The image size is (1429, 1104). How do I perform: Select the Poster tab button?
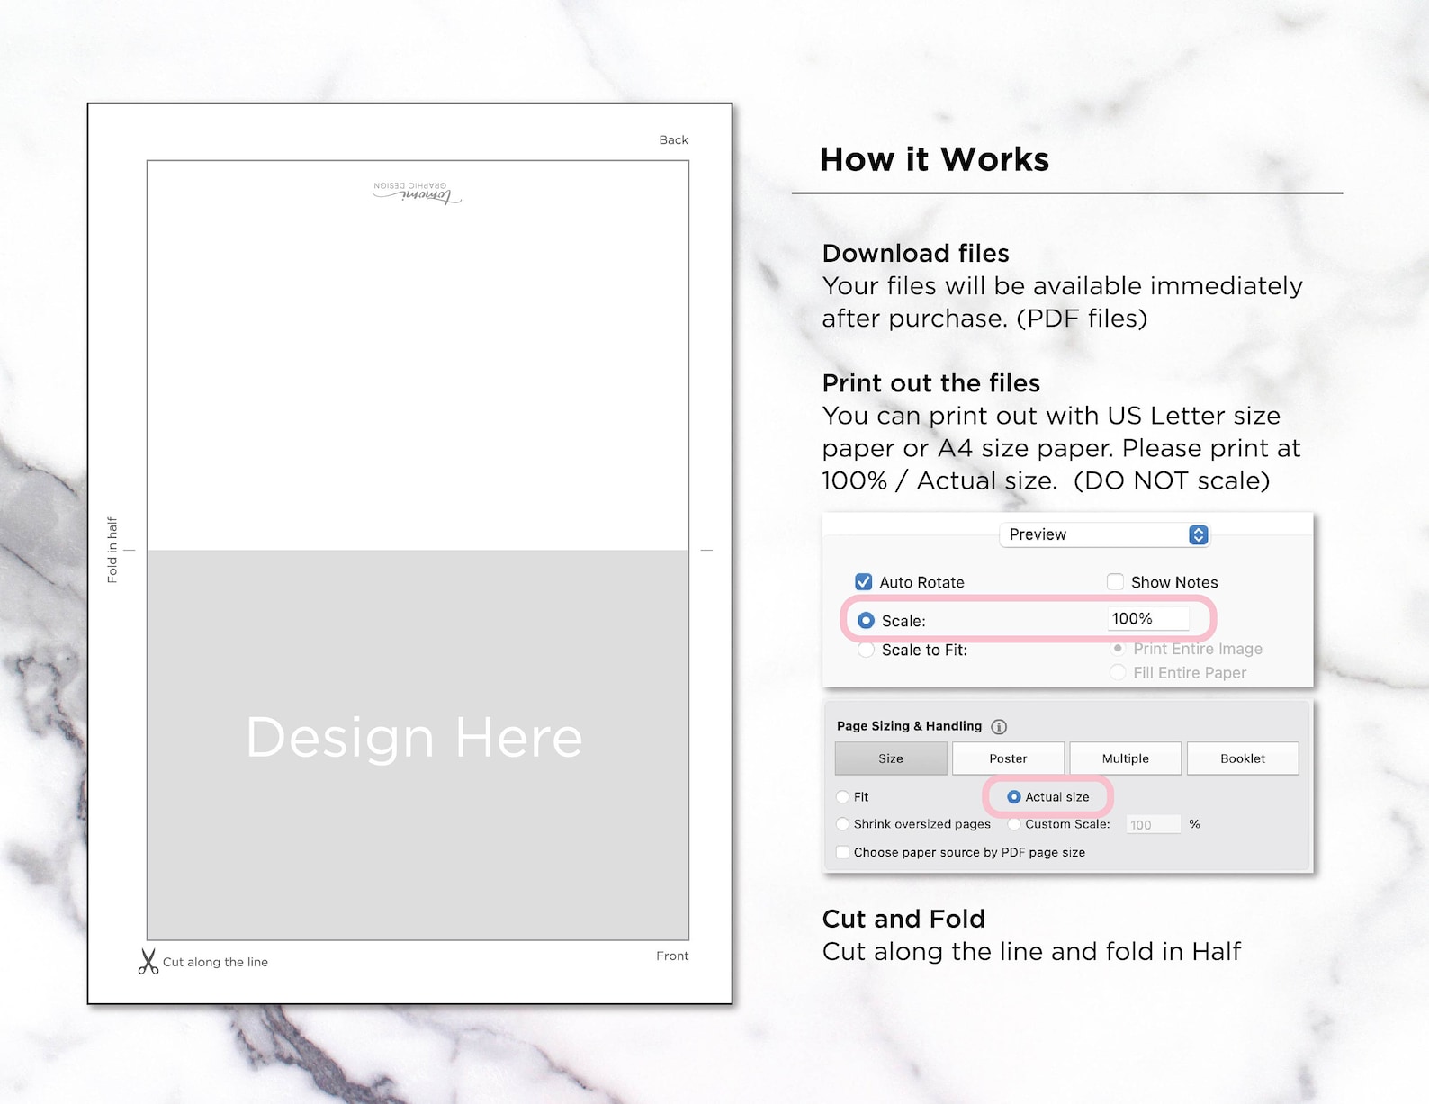[1008, 758]
